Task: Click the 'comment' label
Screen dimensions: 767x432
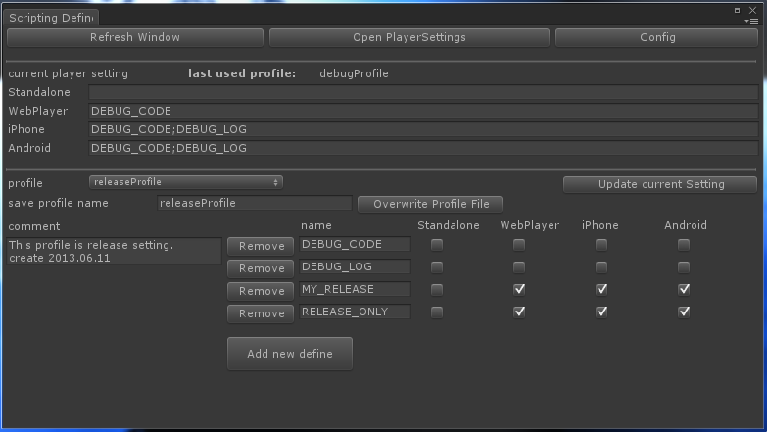Action: pyautogui.click(x=33, y=226)
